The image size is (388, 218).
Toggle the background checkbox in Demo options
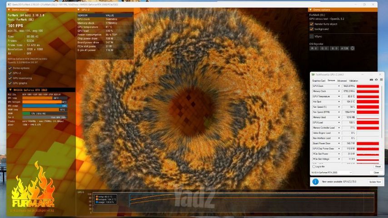coord(312,29)
